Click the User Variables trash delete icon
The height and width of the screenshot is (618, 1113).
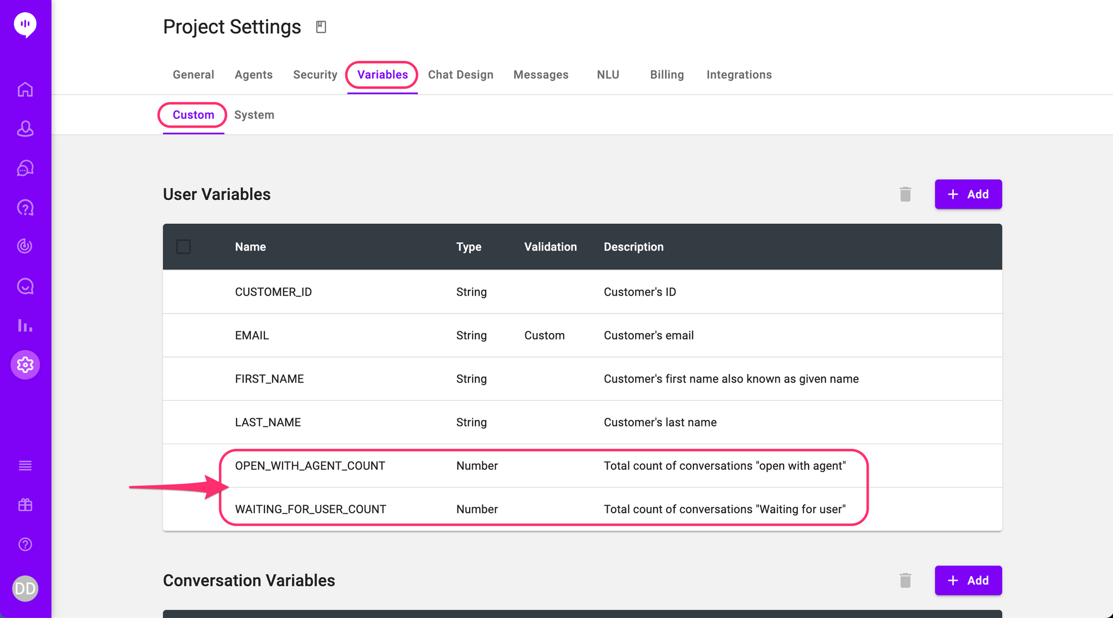click(x=905, y=194)
